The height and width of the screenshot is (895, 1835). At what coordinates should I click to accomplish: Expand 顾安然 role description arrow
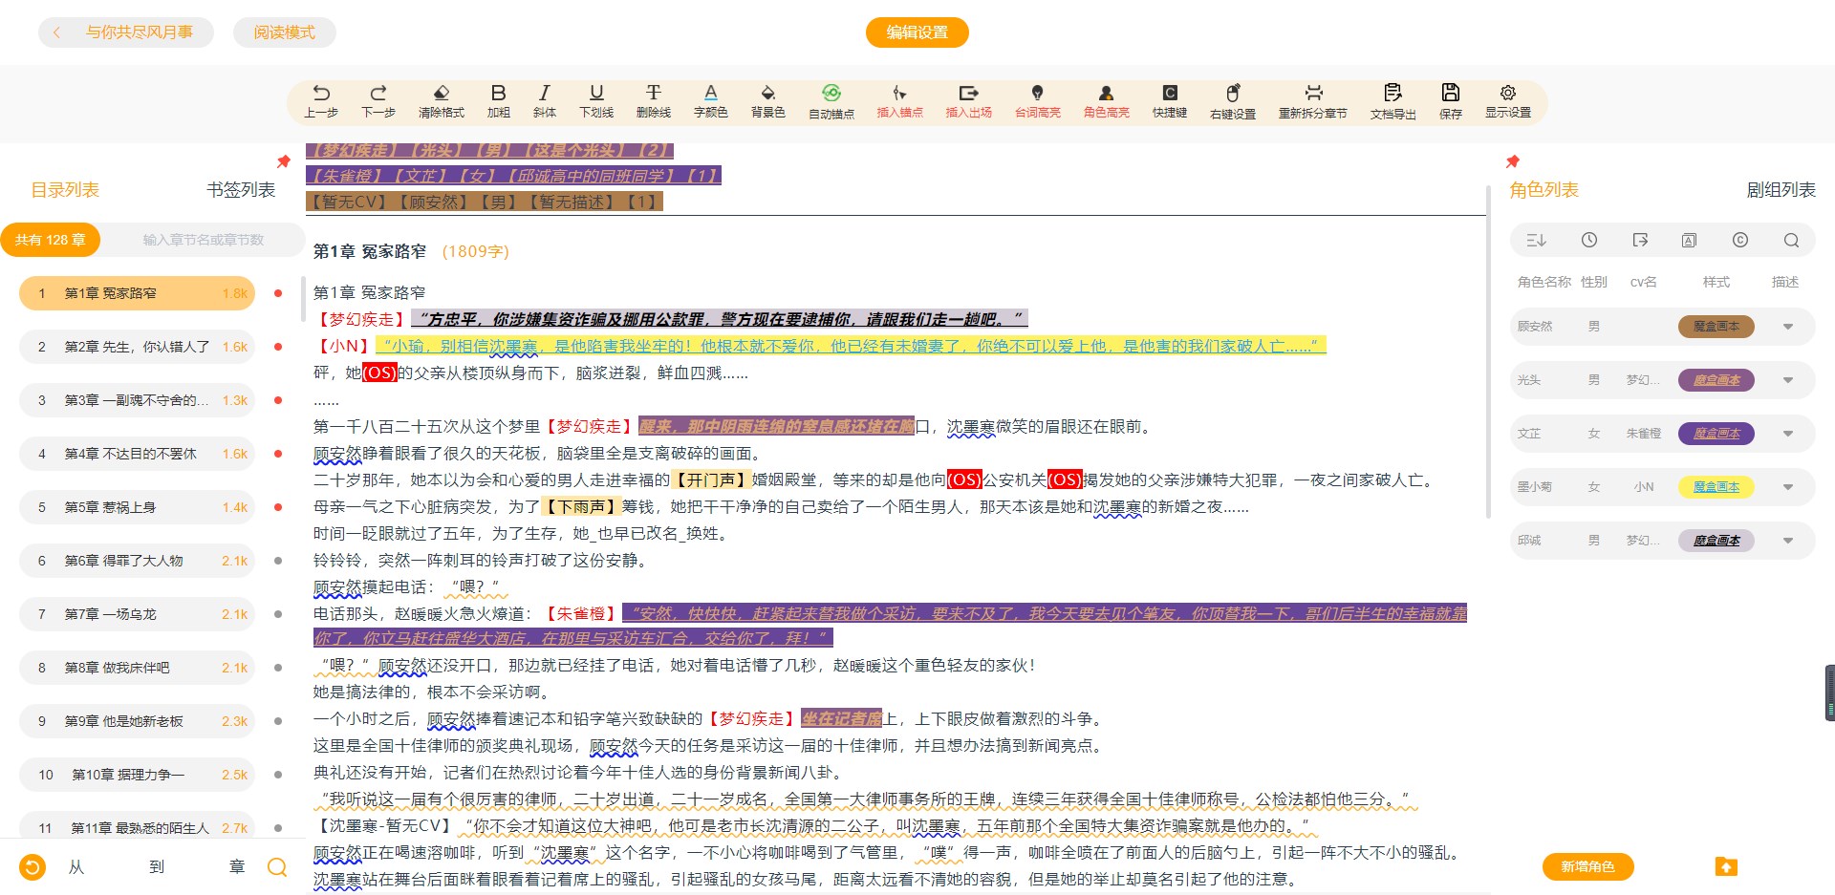[x=1787, y=327]
